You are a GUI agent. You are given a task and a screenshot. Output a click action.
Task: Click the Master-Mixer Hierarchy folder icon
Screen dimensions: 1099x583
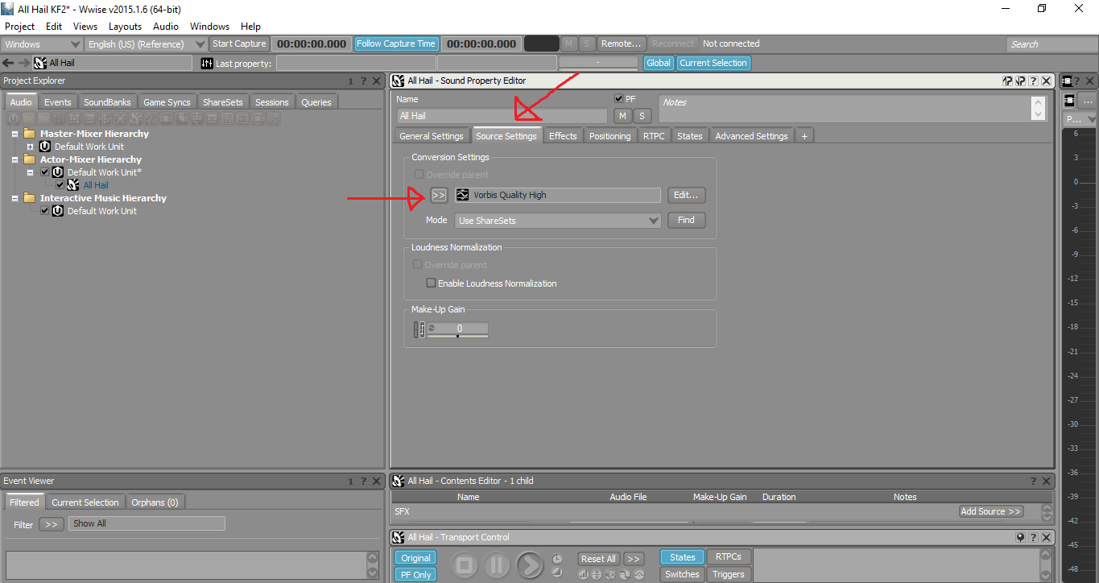coord(30,134)
